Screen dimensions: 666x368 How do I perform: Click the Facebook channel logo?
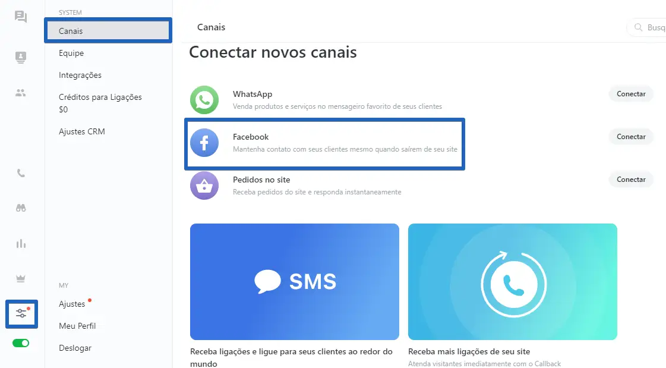pyautogui.click(x=204, y=143)
